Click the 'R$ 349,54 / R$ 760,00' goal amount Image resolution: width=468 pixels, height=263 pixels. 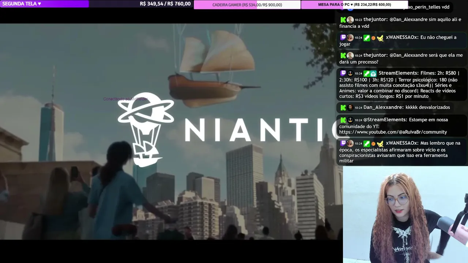(165, 4)
